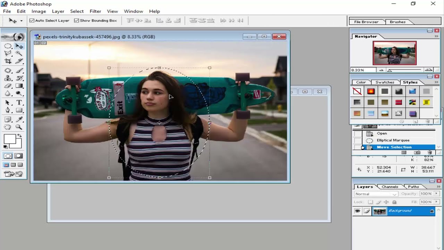Screen dimensions: 444x250
Task: Open the Image menu
Action: (x=39, y=11)
